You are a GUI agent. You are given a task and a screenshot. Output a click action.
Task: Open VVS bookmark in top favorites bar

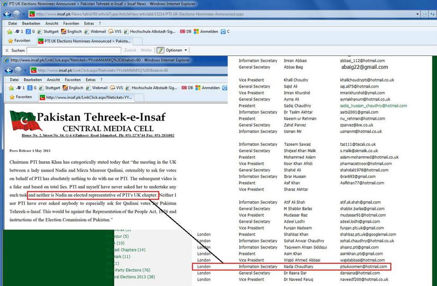(x=115, y=31)
